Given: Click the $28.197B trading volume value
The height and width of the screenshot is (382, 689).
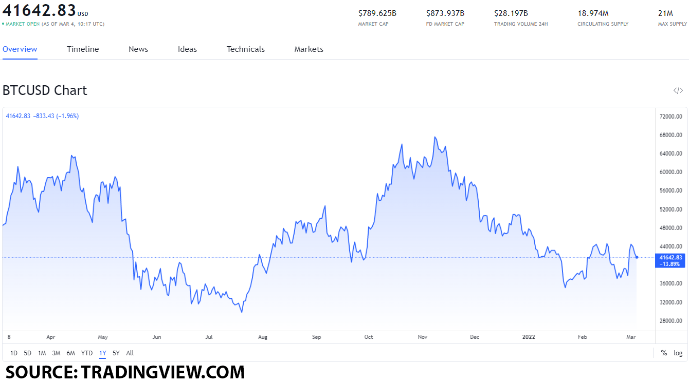Looking at the screenshot, I should click(x=511, y=13).
